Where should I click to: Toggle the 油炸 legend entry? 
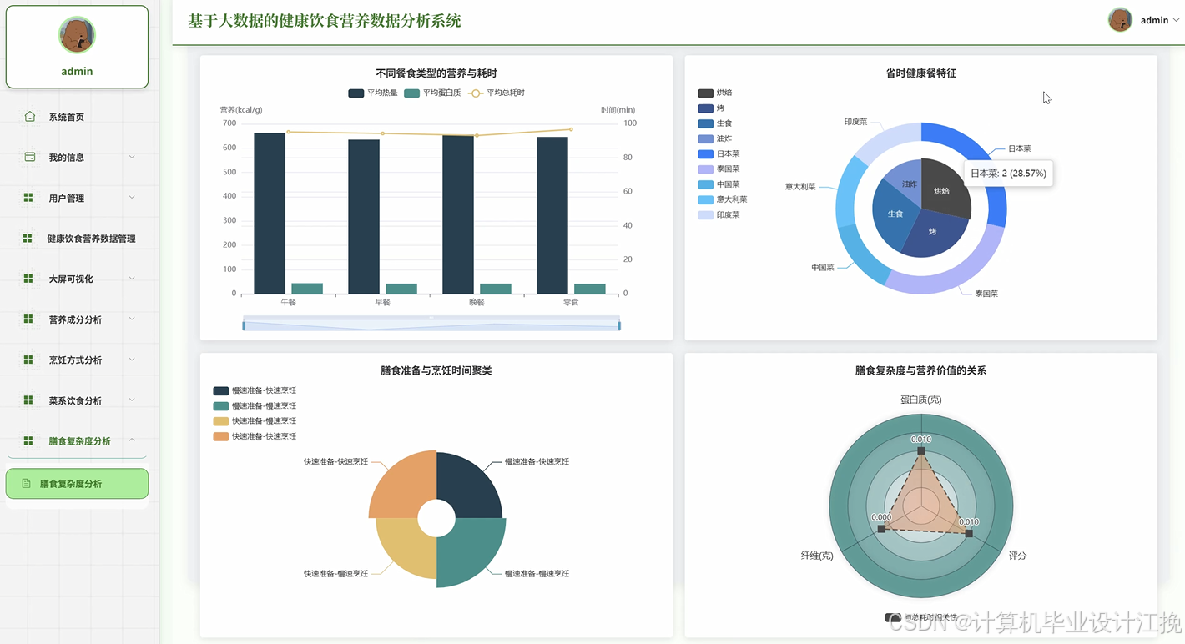[715, 138]
